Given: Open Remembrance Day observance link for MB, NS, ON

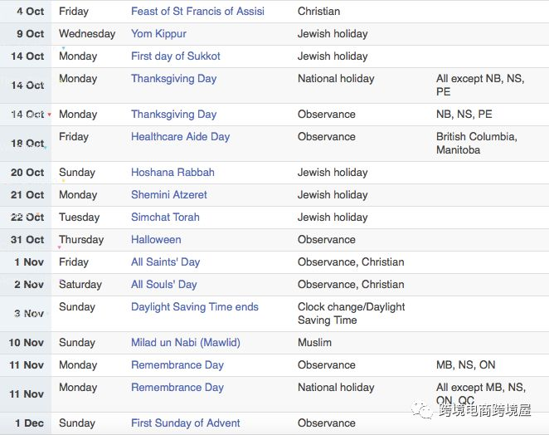Looking at the screenshot, I should (177, 365).
